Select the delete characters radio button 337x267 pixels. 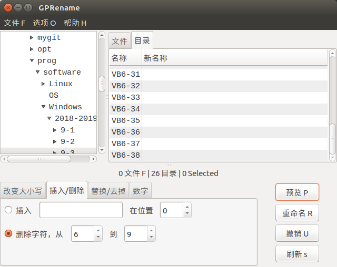click(x=8, y=233)
